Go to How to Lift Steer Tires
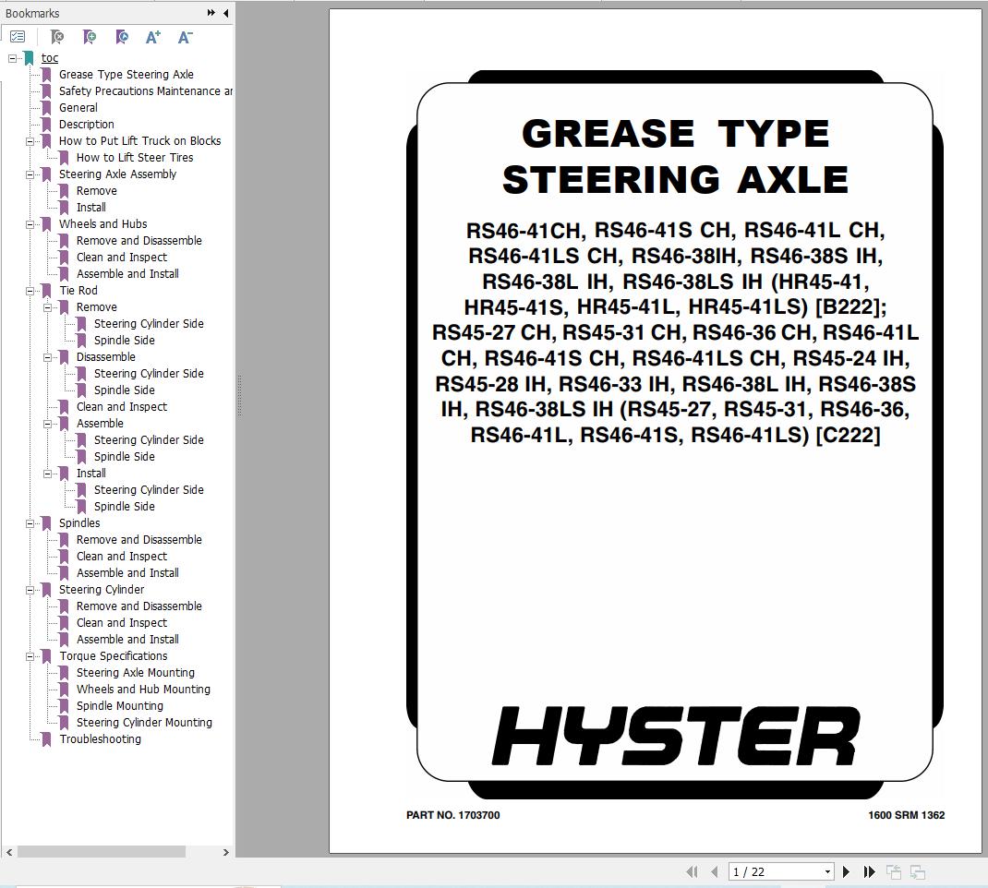988x888 pixels. 135,158
